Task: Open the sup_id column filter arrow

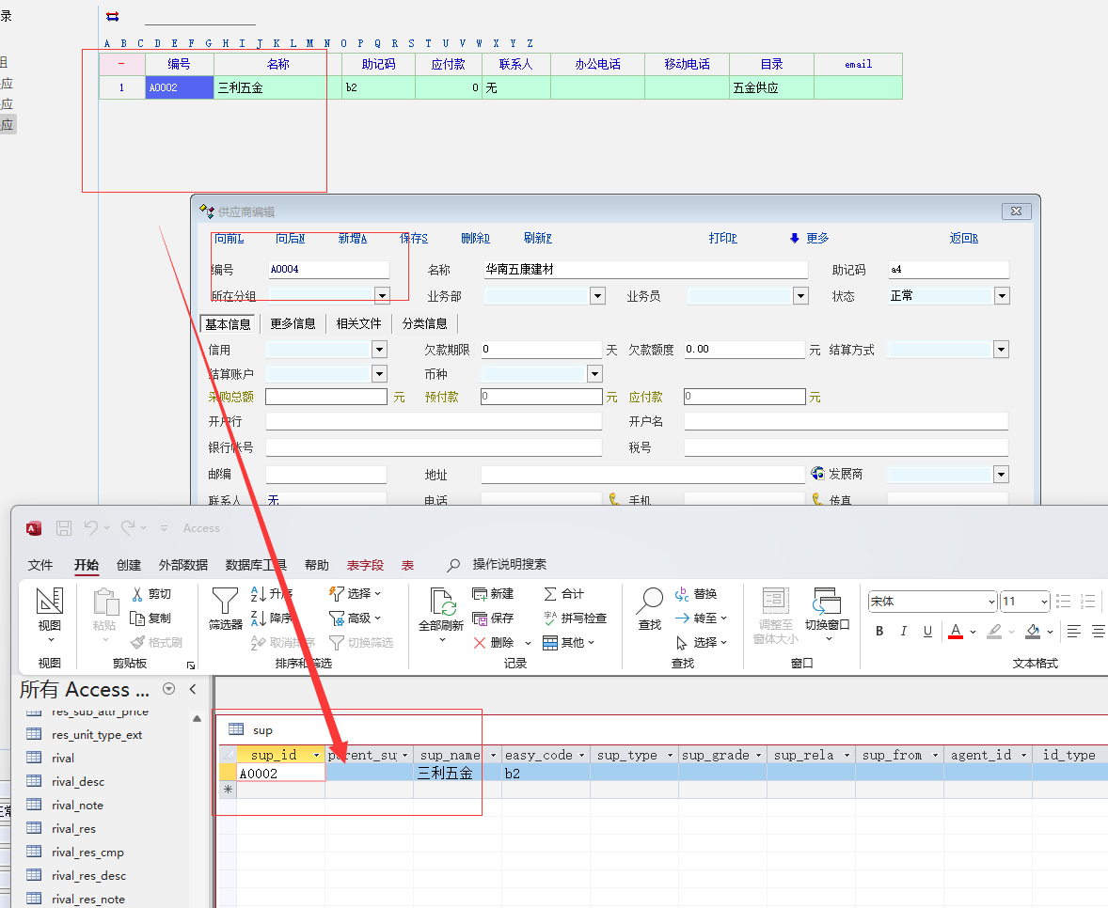Action: [x=316, y=756]
